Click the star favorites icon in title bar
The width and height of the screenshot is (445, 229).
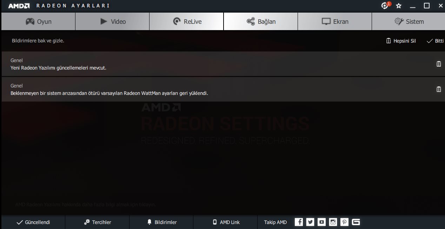pos(399,6)
